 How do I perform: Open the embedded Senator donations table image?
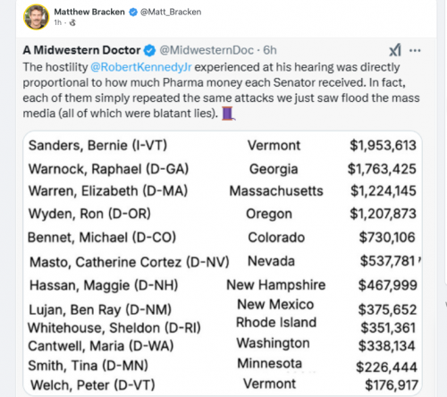(223, 263)
